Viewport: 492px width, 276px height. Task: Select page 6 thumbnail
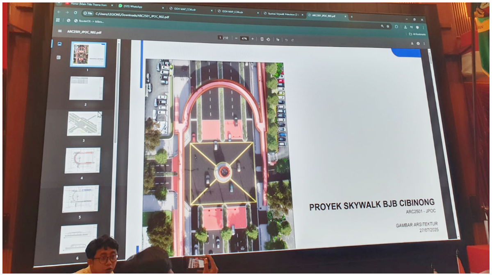tap(78, 238)
